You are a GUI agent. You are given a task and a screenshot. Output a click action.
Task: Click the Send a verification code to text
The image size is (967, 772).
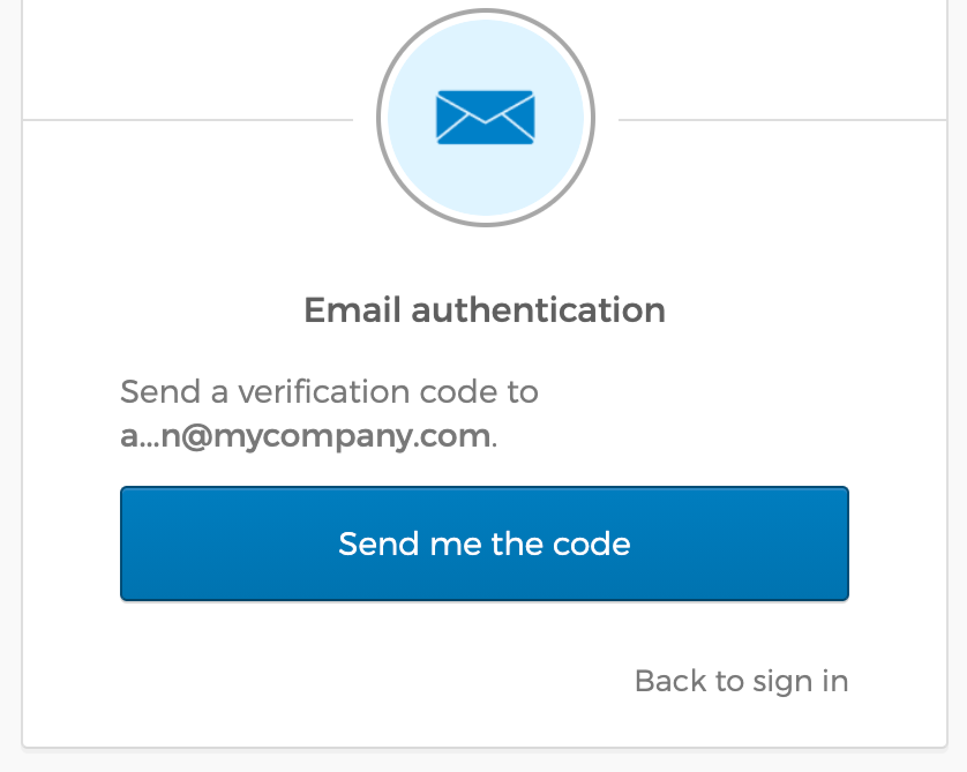[329, 392]
